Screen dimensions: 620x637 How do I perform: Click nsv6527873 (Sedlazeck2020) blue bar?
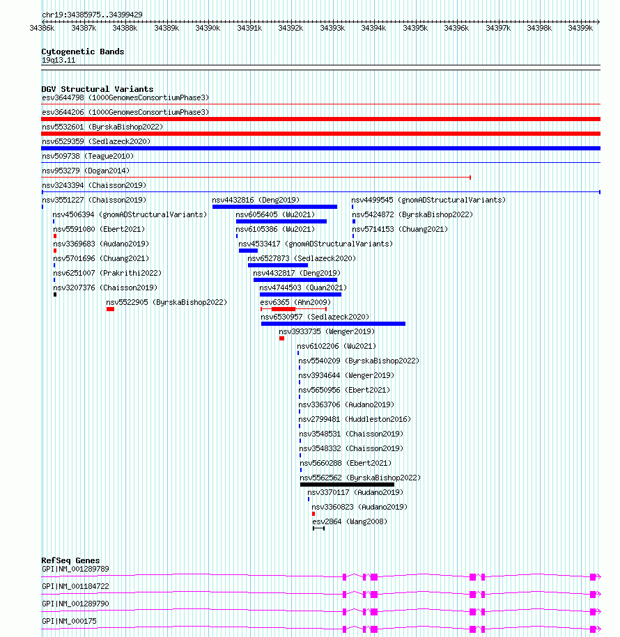point(278,265)
